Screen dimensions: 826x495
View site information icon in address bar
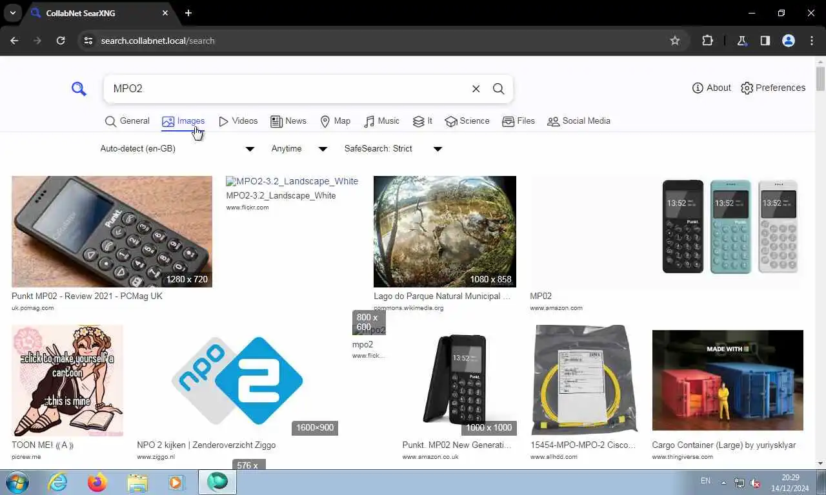click(x=88, y=41)
